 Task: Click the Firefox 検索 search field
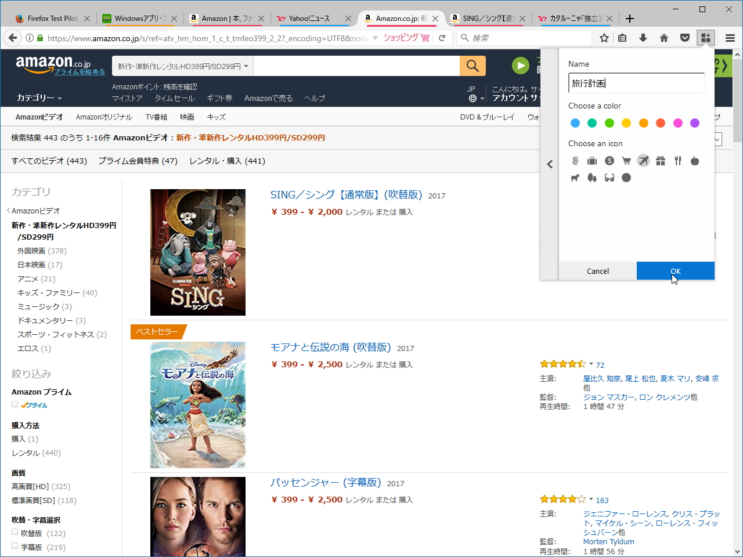pyautogui.click(x=524, y=38)
